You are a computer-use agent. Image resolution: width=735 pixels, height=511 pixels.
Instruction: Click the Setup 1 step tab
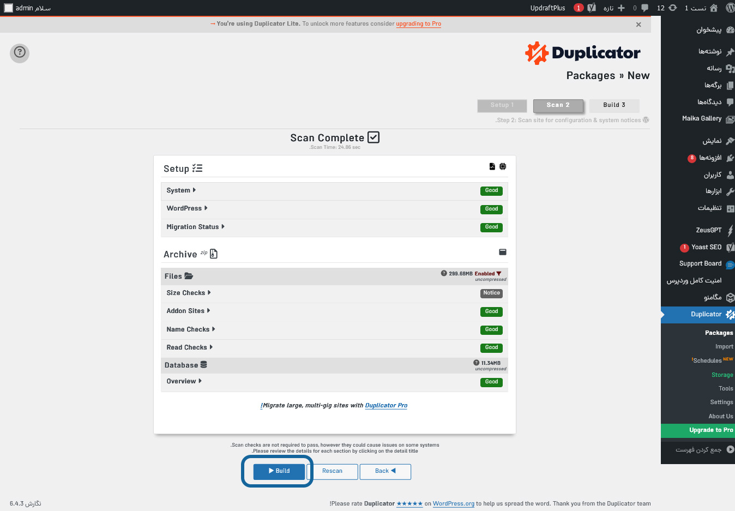tap(502, 105)
